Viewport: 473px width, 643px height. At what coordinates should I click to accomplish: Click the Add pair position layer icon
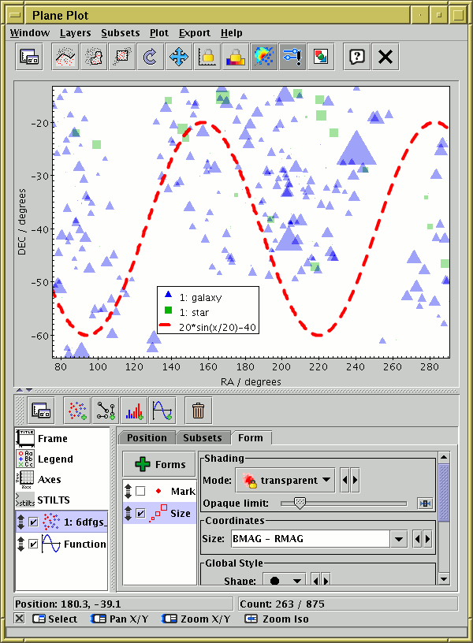point(105,411)
